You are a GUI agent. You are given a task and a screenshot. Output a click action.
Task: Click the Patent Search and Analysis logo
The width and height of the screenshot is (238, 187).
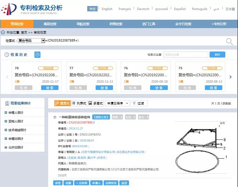point(32,9)
